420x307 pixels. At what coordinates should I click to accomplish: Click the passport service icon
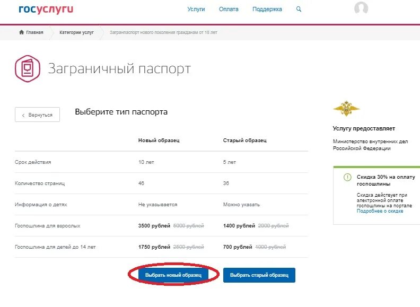click(28, 68)
